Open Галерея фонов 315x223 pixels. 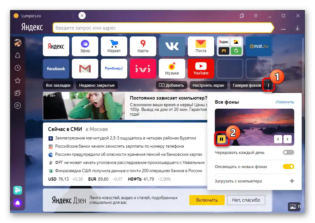point(247,85)
